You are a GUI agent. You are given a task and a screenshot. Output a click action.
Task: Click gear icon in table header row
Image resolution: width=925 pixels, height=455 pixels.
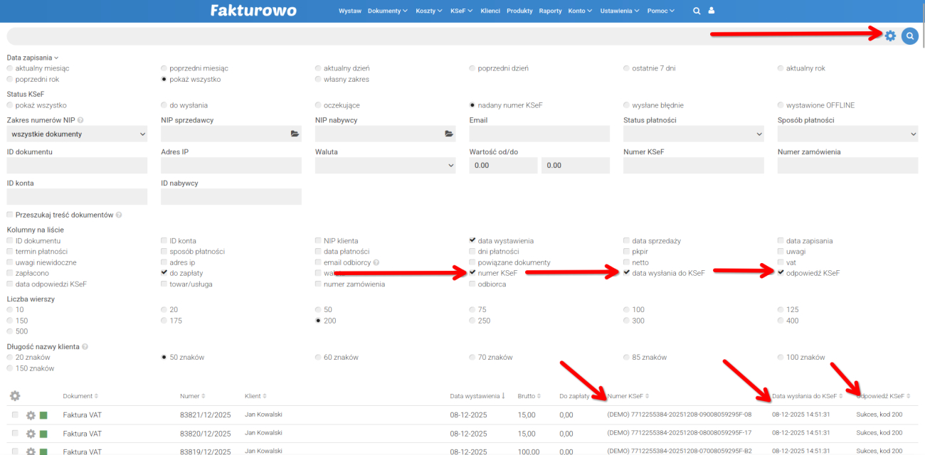coord(15,396)
